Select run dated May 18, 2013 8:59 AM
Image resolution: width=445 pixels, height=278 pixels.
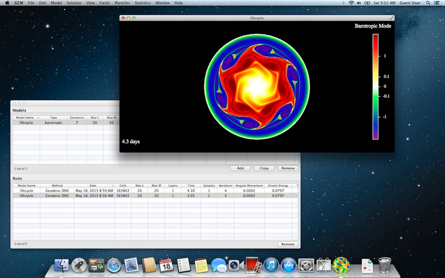coord(155,190)
